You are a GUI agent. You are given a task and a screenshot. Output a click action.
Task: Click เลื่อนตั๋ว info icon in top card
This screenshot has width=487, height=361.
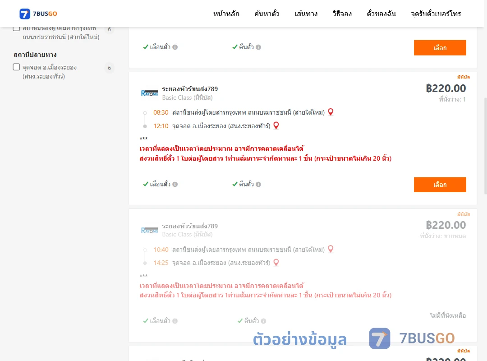click(x=175, y=47)
